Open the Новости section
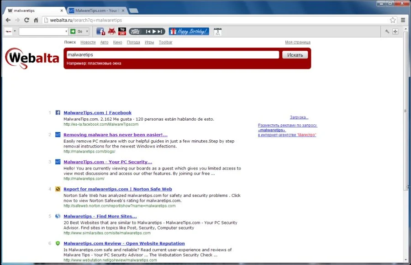Screen dimensions: 411x265 (x=88, y=42)
